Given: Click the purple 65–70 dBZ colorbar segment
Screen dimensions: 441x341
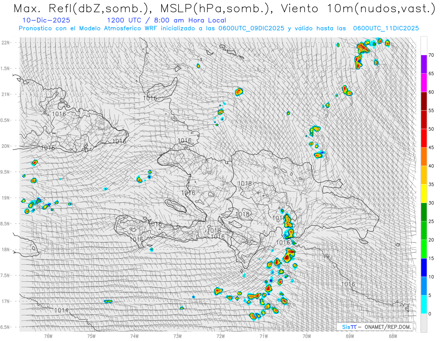Looking at the screenshot, I should point(424,64).
